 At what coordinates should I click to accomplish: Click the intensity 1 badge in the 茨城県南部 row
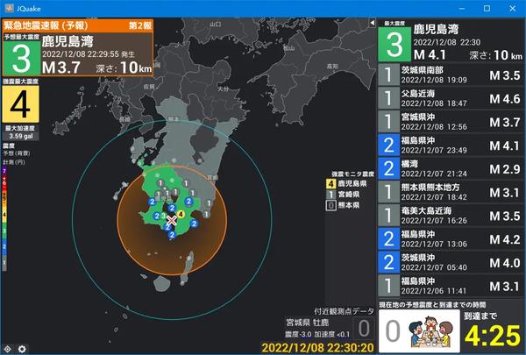[x=388, y=75]
